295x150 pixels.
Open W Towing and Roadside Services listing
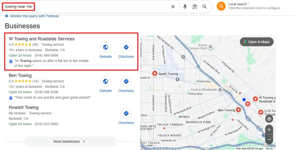[42, 39]
